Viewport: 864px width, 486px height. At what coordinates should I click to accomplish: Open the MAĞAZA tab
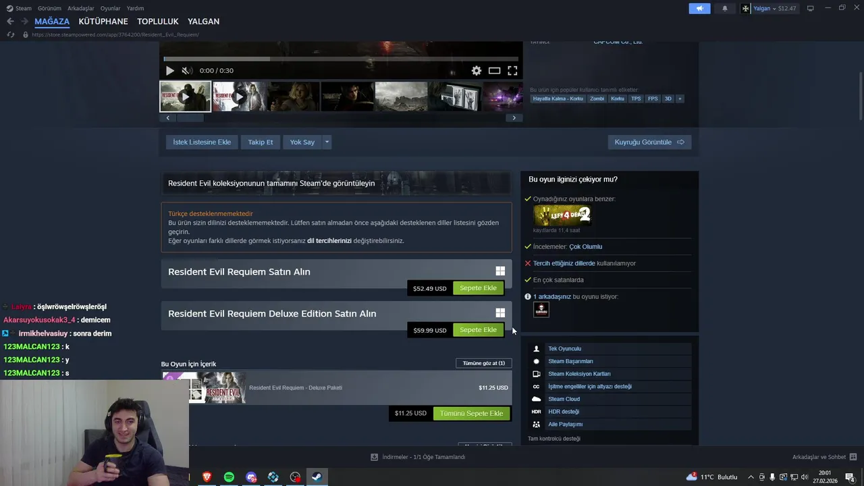(x=52, y=22)
